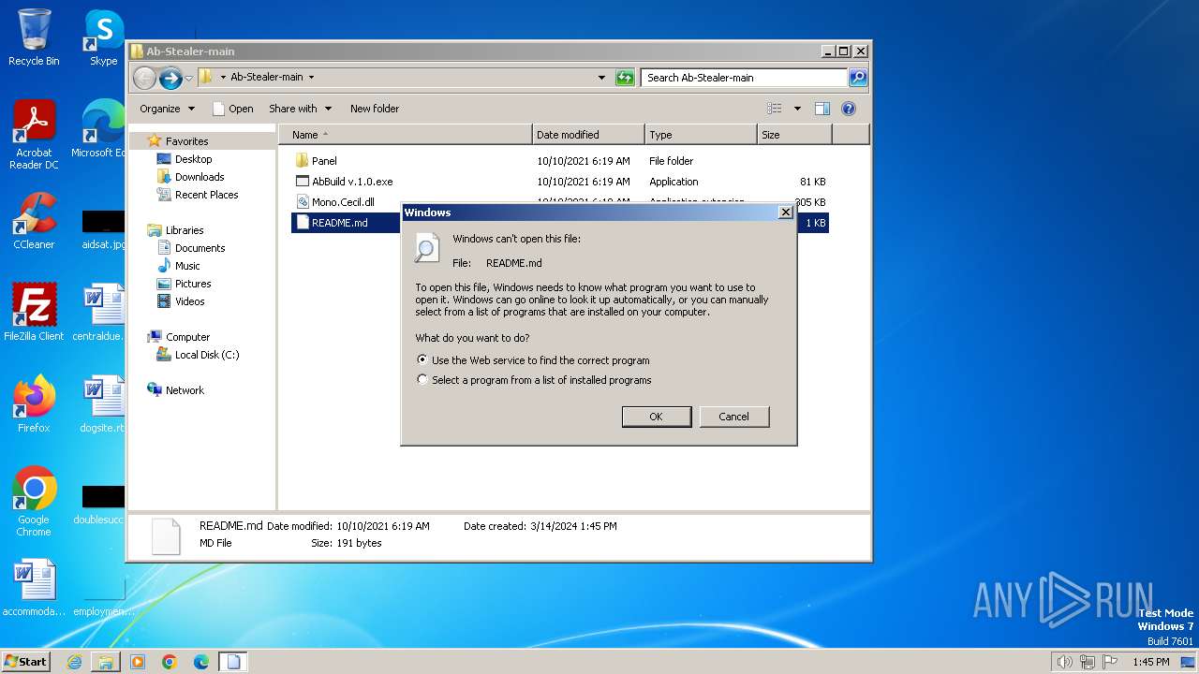The height and width of the screenshot is (674, 1199).
Task: Open the recent pages dropdown arrow
Action: click(x=189, y=78)
